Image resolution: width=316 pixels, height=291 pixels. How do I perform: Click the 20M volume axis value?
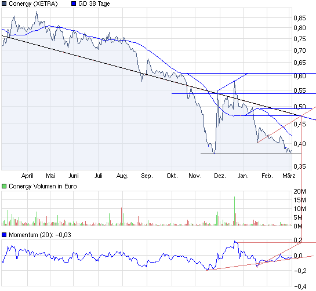tap(300, 191)
